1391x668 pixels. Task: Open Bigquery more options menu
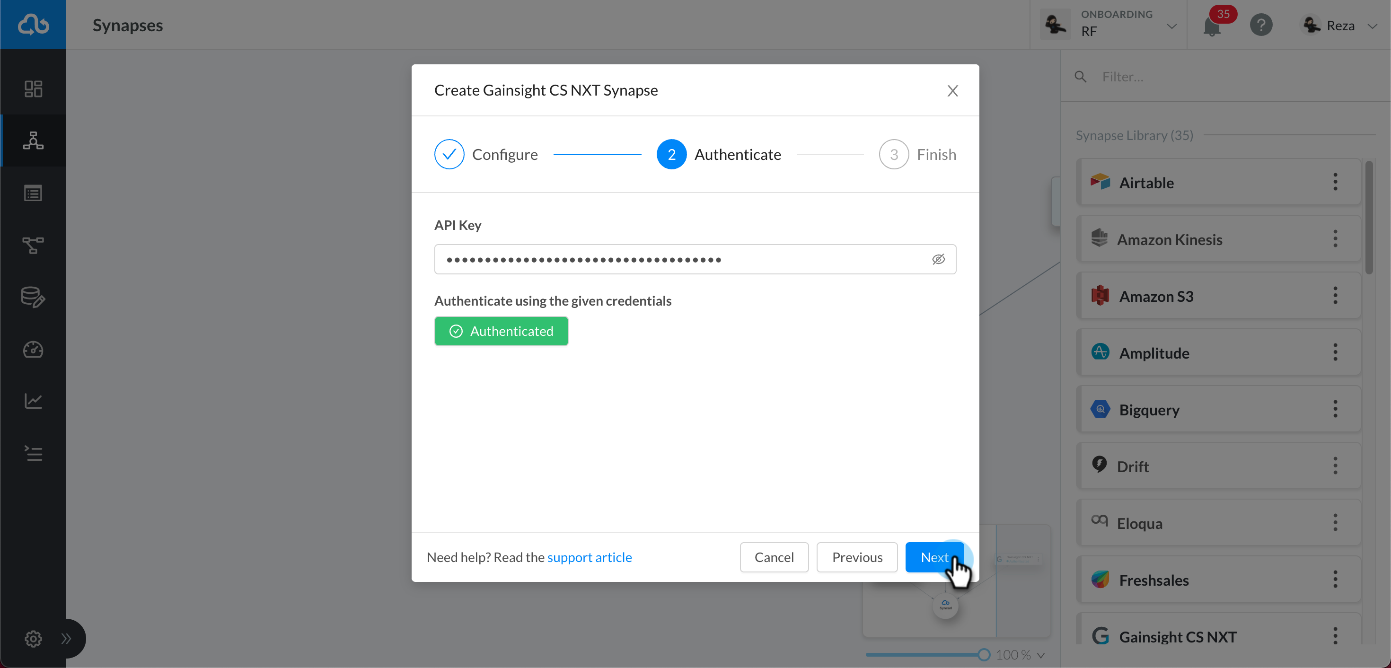click(1335, 409)
